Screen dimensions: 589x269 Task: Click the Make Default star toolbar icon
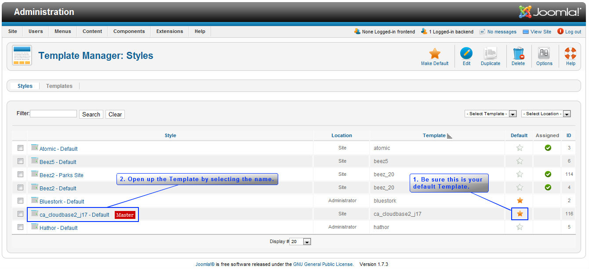435,54
